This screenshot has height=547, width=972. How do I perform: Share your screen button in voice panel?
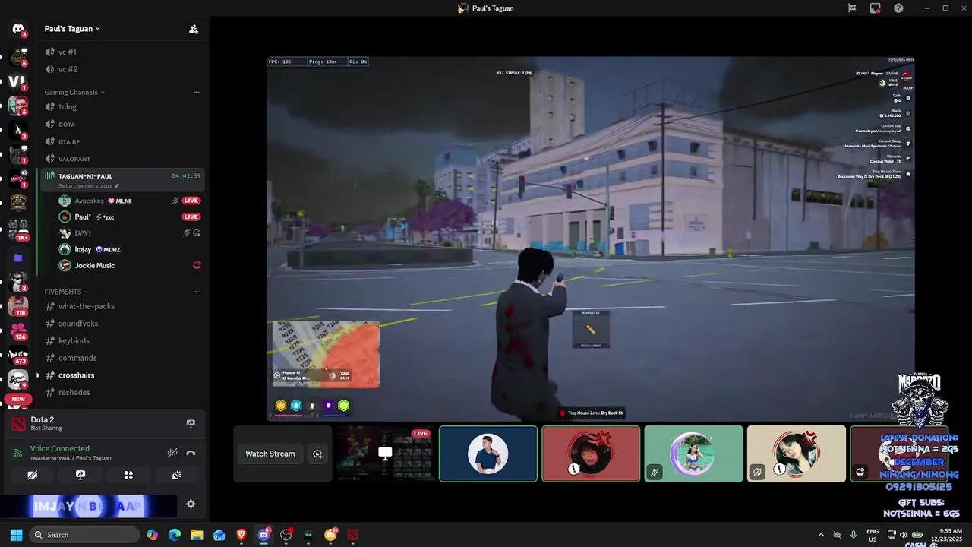[x=80, y=475]
